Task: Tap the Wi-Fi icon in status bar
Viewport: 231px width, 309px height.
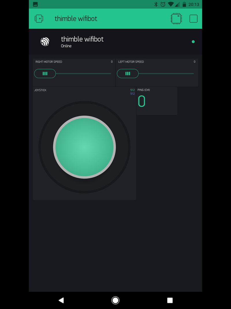Action: [171, 4]
